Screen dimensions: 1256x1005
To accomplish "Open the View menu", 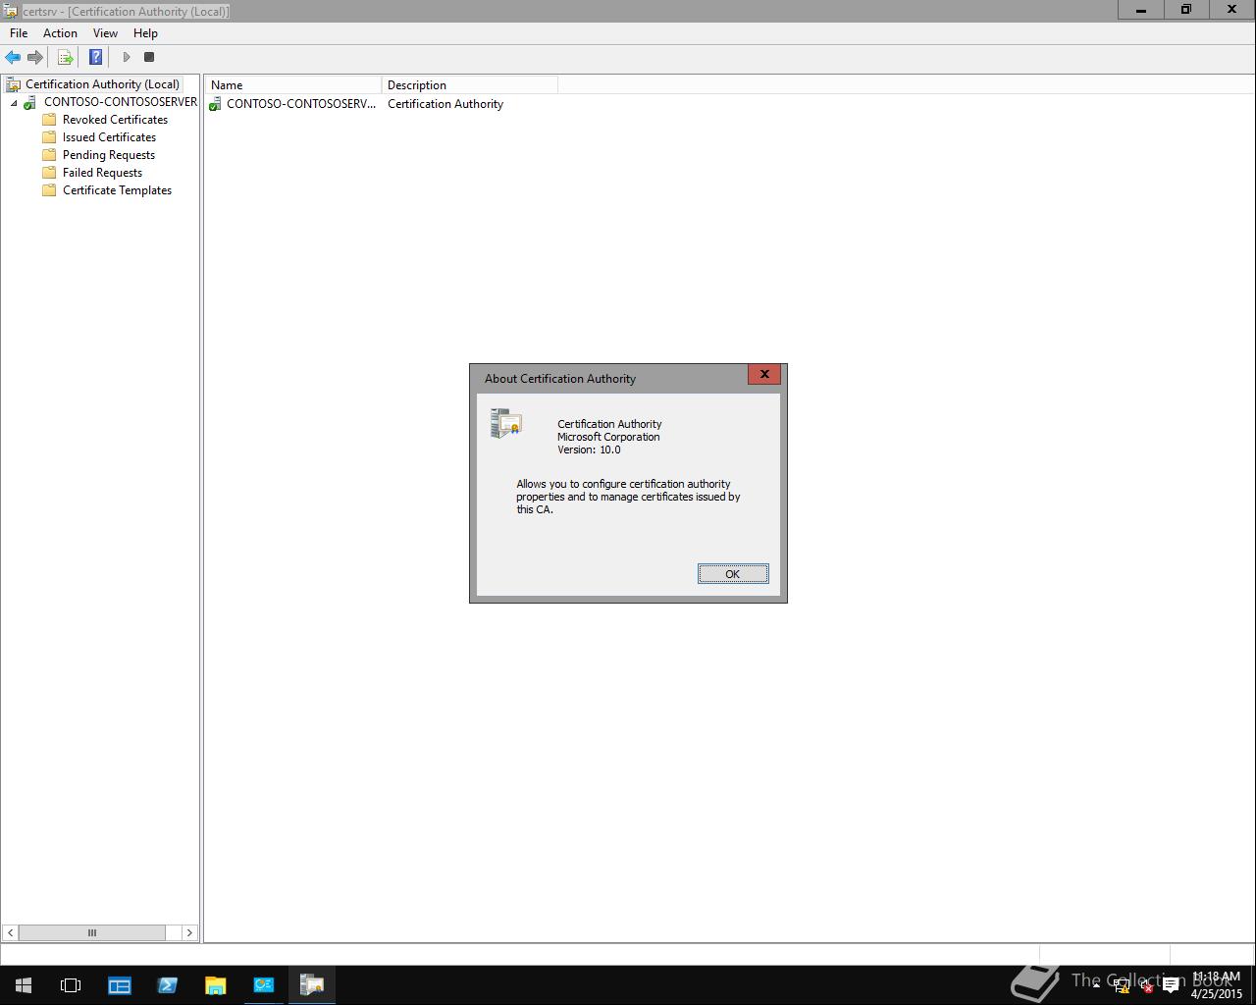I will [105, 33].
